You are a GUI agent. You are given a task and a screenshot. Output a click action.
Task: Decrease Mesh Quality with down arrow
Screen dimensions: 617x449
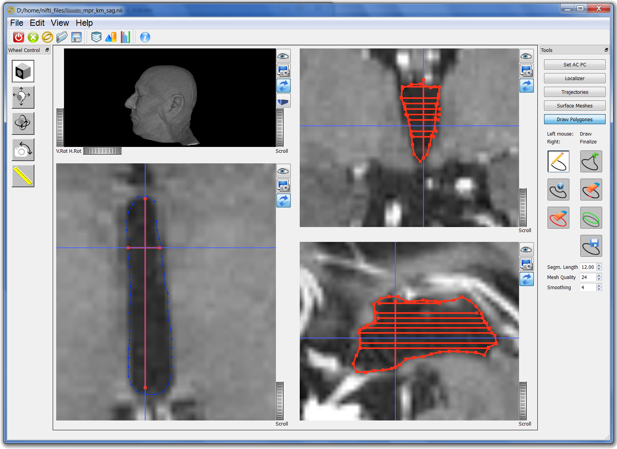tap(599, 279)
